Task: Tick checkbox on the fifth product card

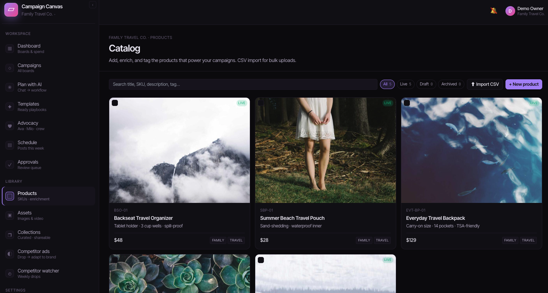Action: [x=261, y=260]
